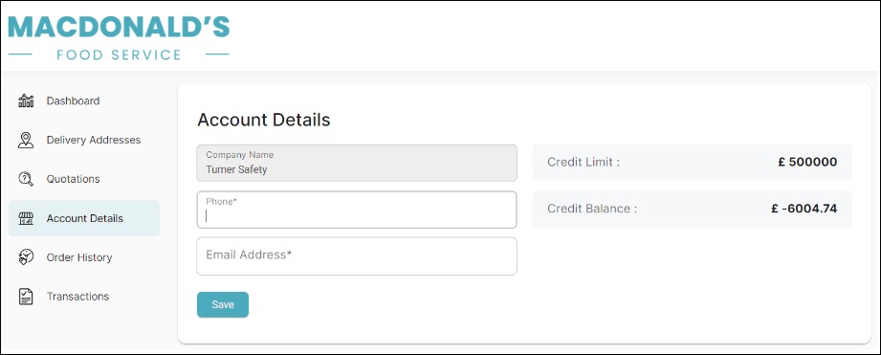
Task: Click the Quotations magnifier icon
Action: (x=26, y=179)
